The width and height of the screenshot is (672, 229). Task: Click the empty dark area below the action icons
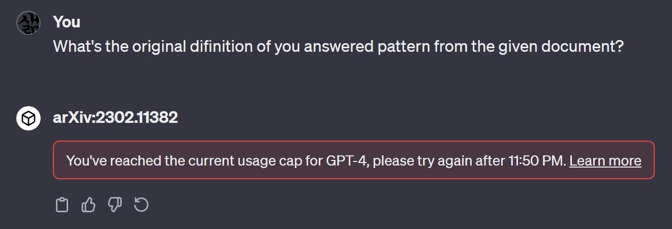(x=335, y=222)
